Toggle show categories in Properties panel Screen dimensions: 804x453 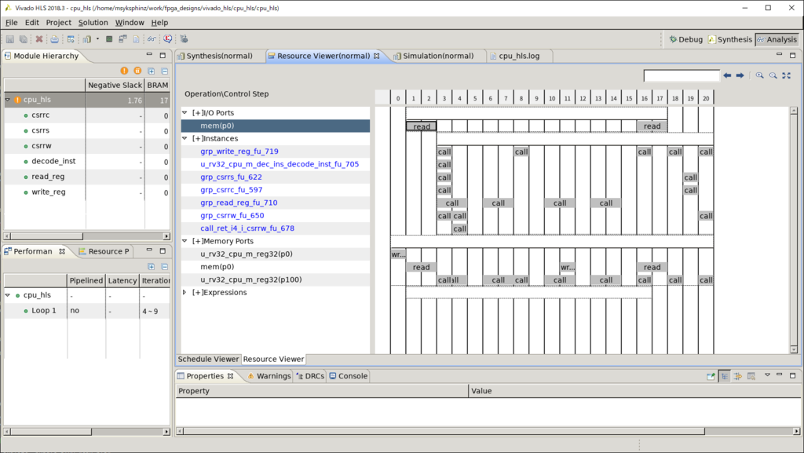coord(725,376)
